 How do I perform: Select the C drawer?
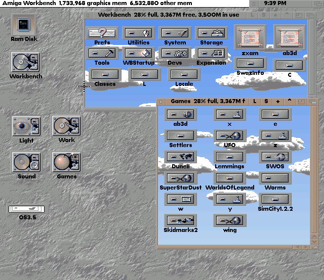point(290,65)
